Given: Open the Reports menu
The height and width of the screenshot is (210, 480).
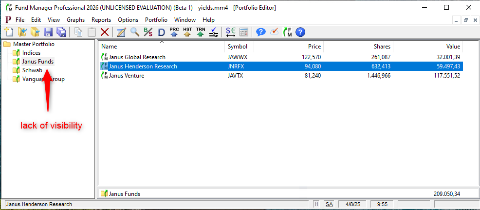Looking at the screenshot, I should click(x=101, y=20).
